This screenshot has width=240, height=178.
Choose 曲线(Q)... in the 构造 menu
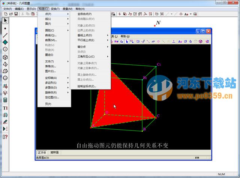pos(54,35)
